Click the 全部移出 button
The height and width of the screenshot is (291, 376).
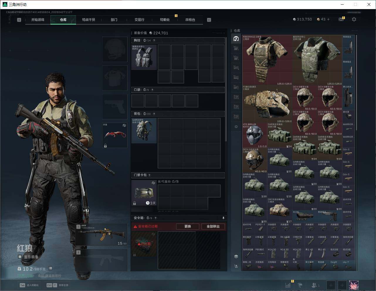coord(213,226)
